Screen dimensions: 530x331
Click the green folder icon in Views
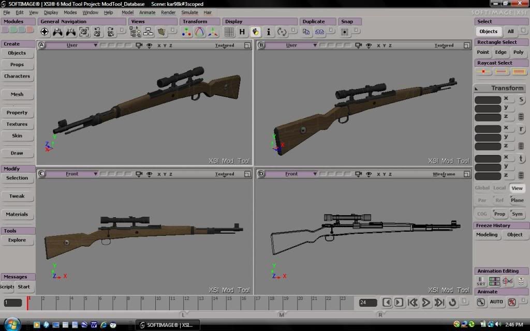(161, 32)
